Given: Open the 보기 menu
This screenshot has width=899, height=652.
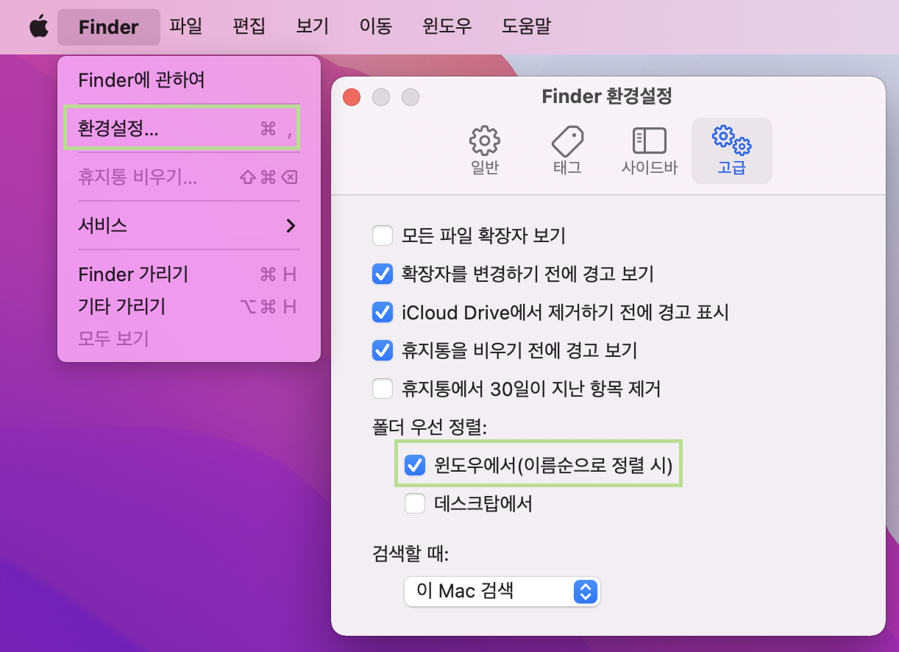Looking at the screenshot, I should [x=312, y=27].
